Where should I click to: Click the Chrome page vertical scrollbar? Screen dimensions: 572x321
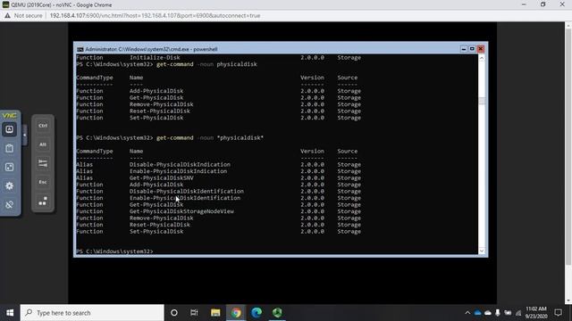(568, 145)
